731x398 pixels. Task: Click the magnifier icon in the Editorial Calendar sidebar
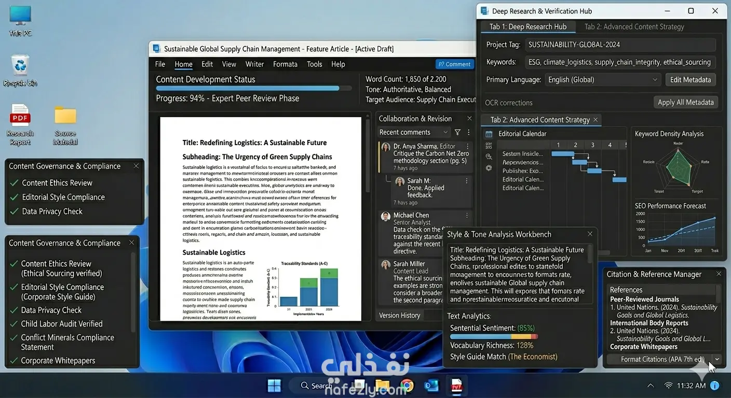[x=489, y=157]
